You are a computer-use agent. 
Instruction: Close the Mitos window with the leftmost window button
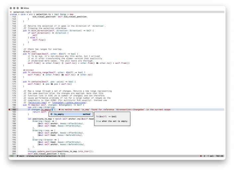pyautogui.click(x=11, y=8)
